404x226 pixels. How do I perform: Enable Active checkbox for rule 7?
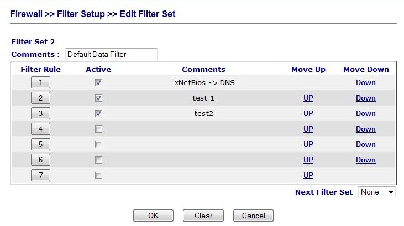pyautogui.click(x=98, y=176)
